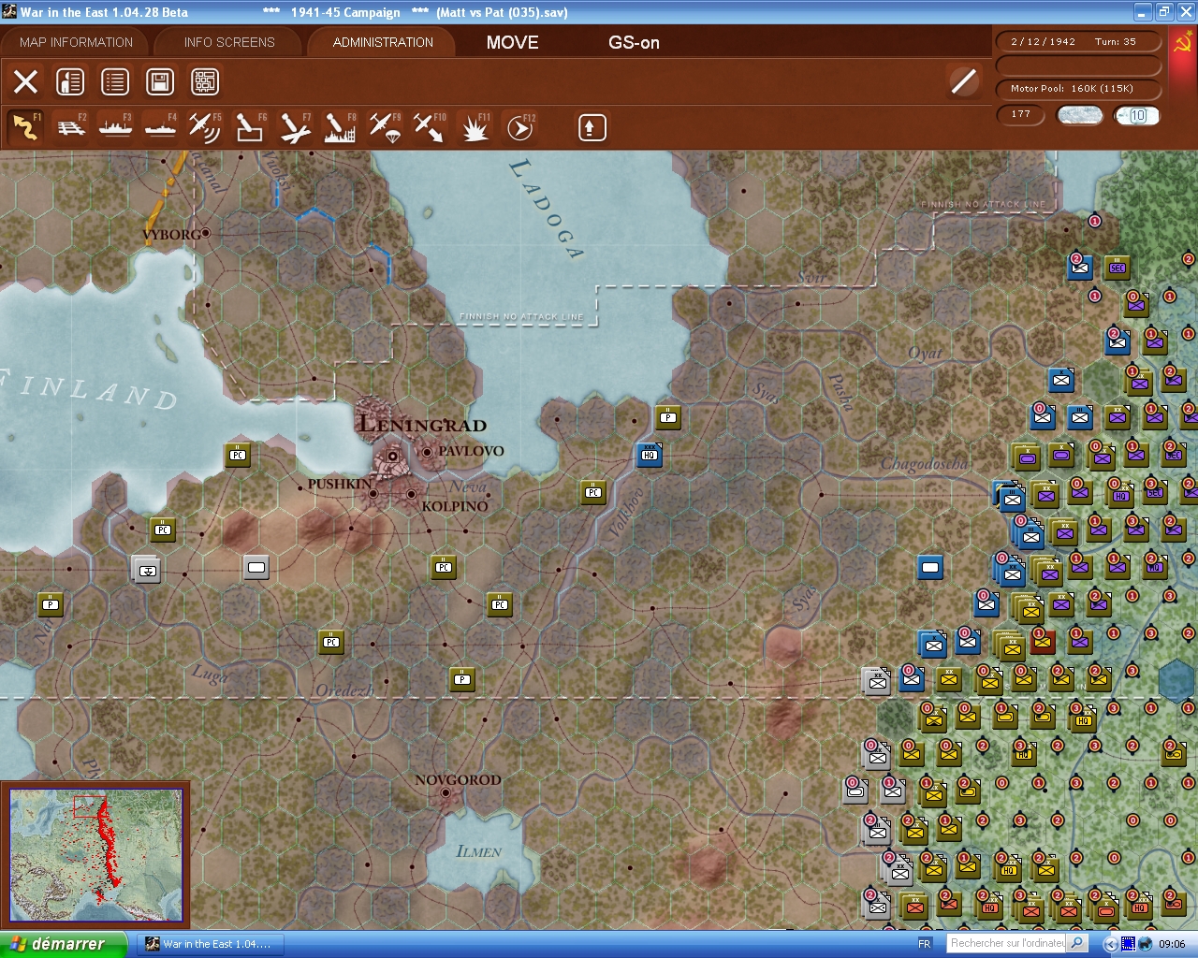Viewport: 1198px width, 958px height.
Task: Select the Administration tab
Action: click(x=383, y=42)
